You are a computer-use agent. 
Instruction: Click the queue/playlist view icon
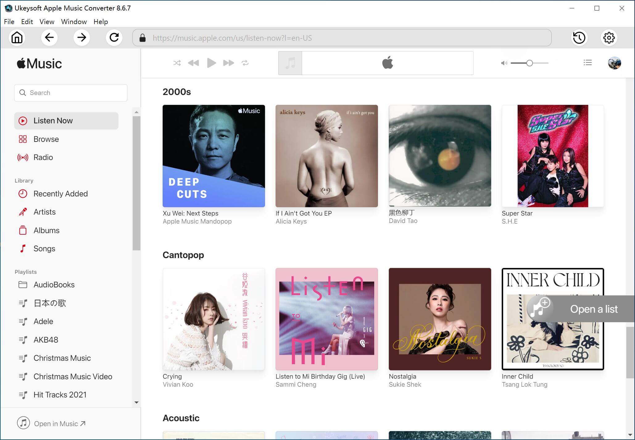pos(588,63)
